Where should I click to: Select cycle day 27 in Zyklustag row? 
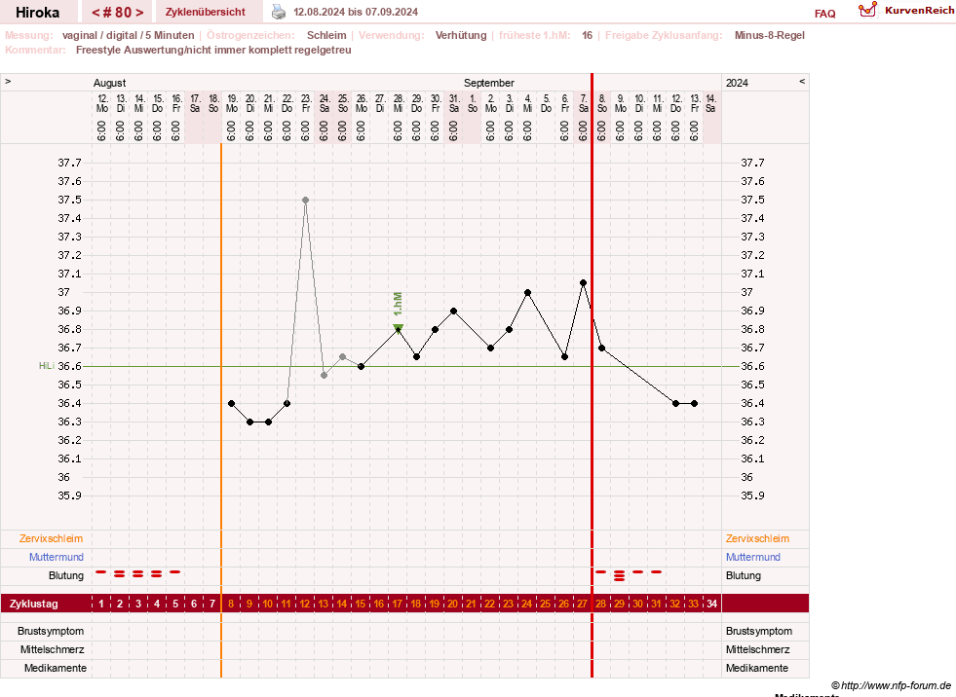[x=582, y=604]
